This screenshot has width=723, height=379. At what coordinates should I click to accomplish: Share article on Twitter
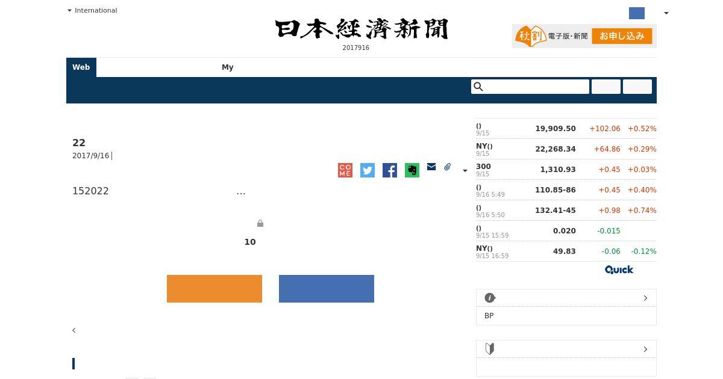(x=368, y=170)
